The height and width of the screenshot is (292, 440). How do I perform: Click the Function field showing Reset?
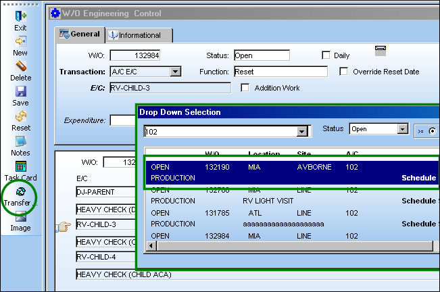coord(281,72)
